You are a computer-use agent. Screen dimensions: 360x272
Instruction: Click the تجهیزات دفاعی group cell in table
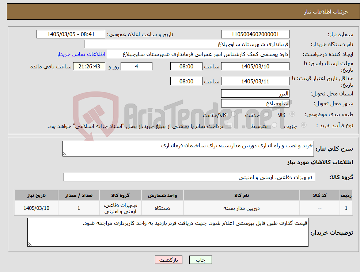point(120,208)
